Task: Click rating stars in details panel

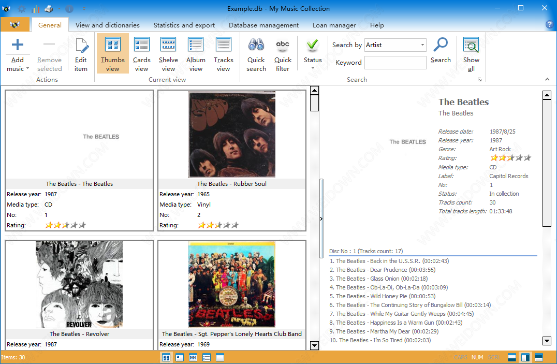Action: [510, 158]
